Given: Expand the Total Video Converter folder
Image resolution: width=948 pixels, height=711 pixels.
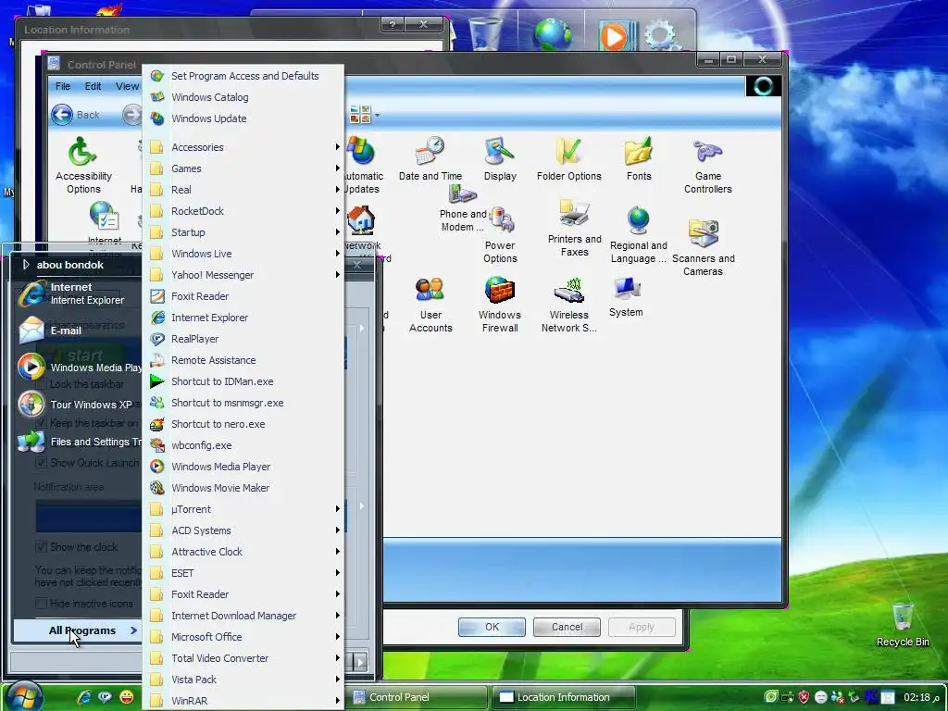Looking at the screenshot, I should tap(243, 658).
